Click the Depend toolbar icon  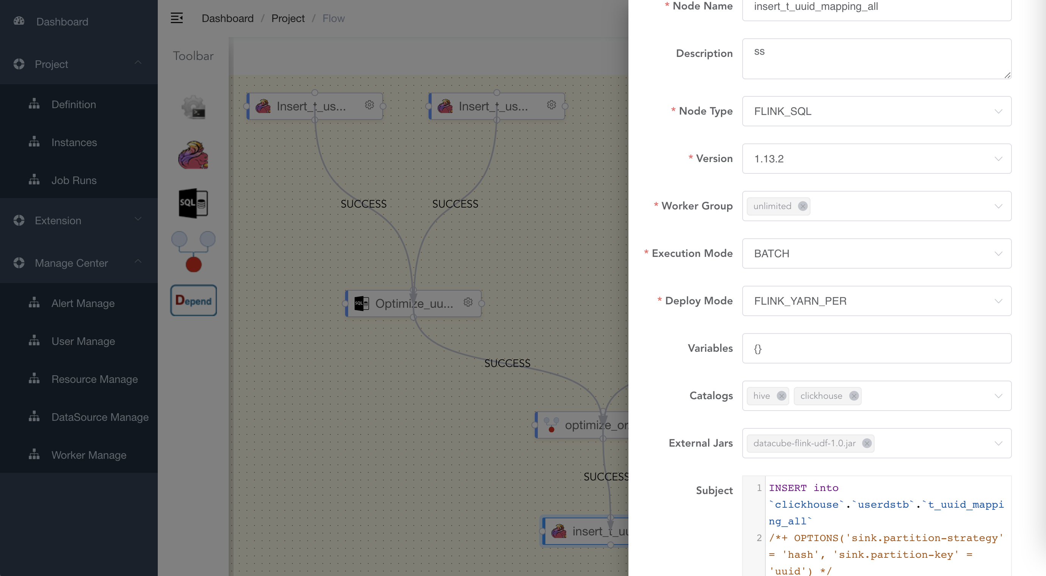pos(193,301)
